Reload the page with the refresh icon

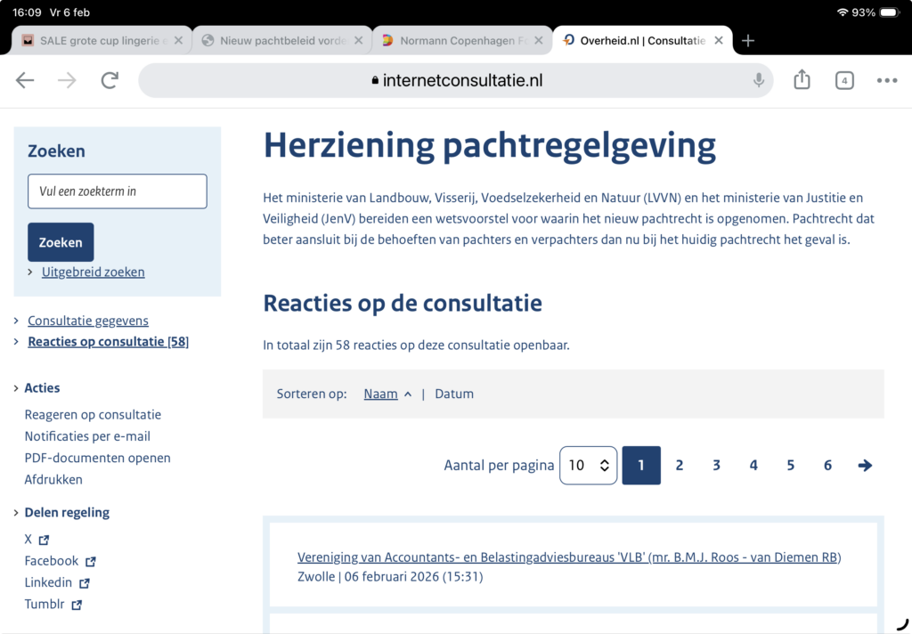coord(110,80)
